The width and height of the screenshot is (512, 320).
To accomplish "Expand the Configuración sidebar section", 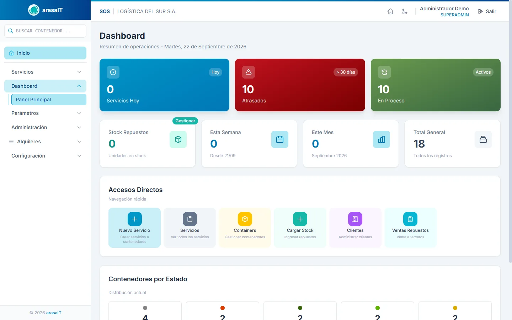I will click(x=45, y=156).
